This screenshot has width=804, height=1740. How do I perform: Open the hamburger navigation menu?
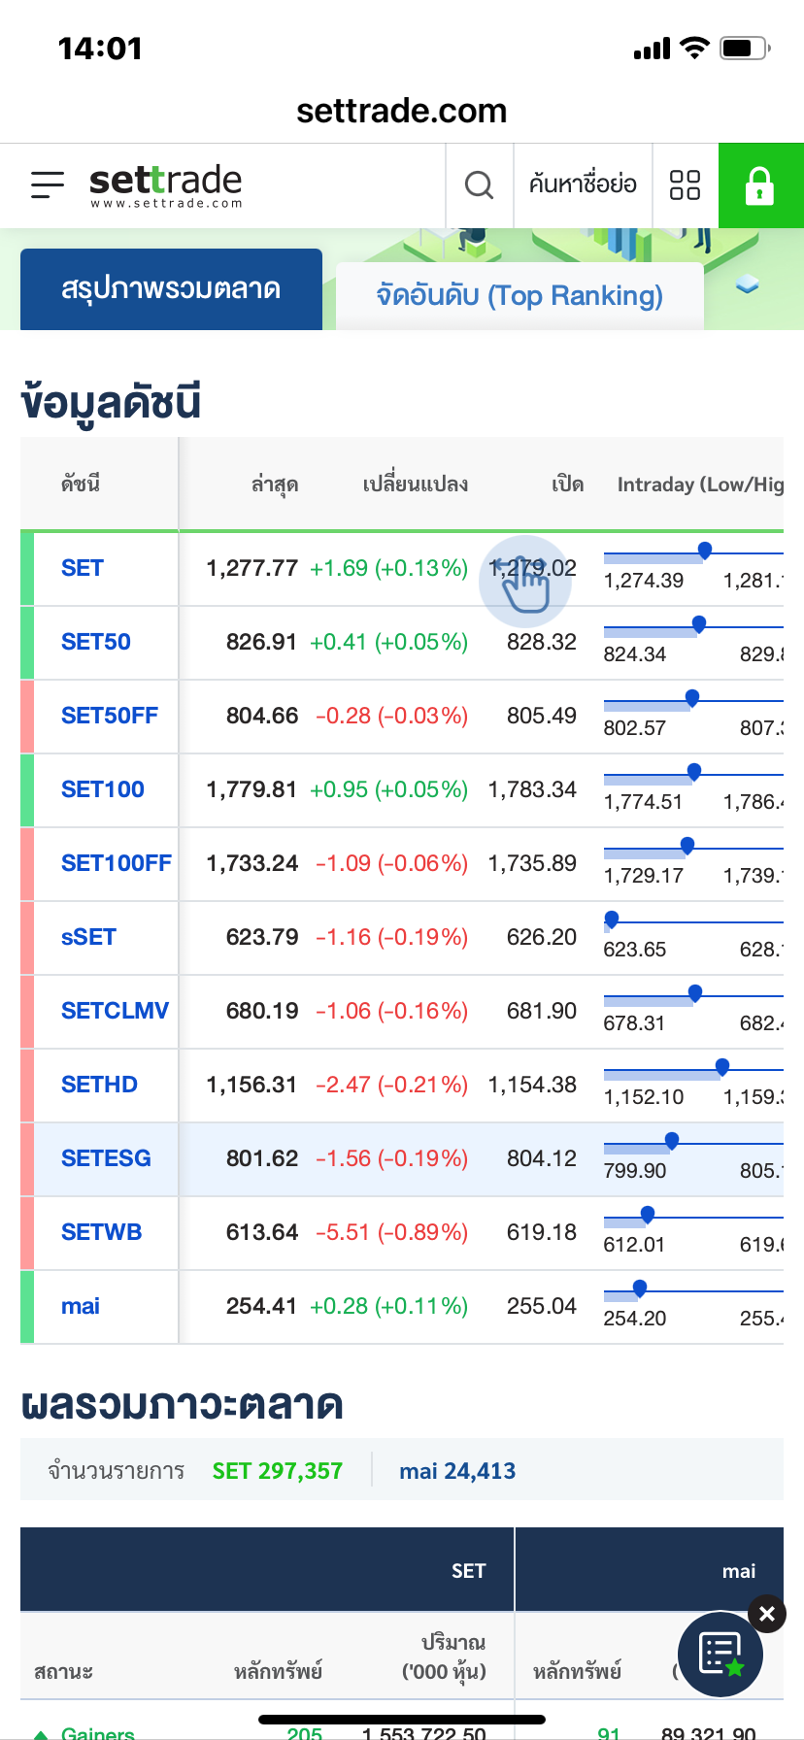coord(47,184)
